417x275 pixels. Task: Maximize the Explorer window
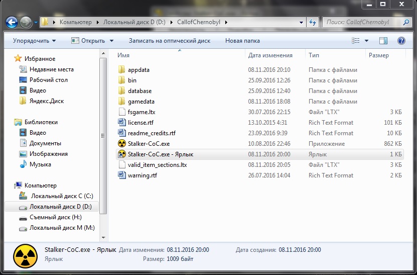pyautogui.click(x=383, y=4)
